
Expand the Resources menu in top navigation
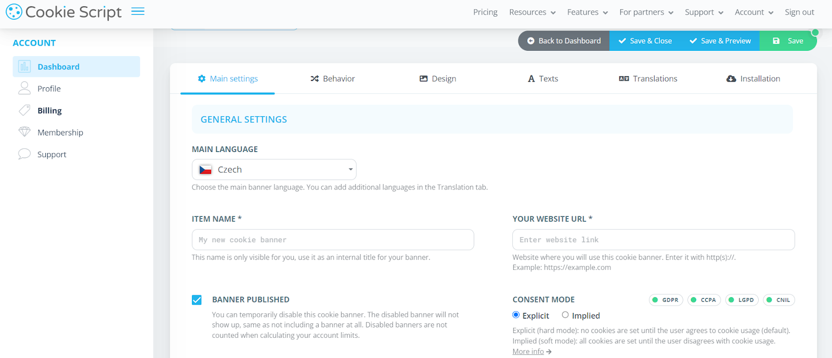pos(532,12)
